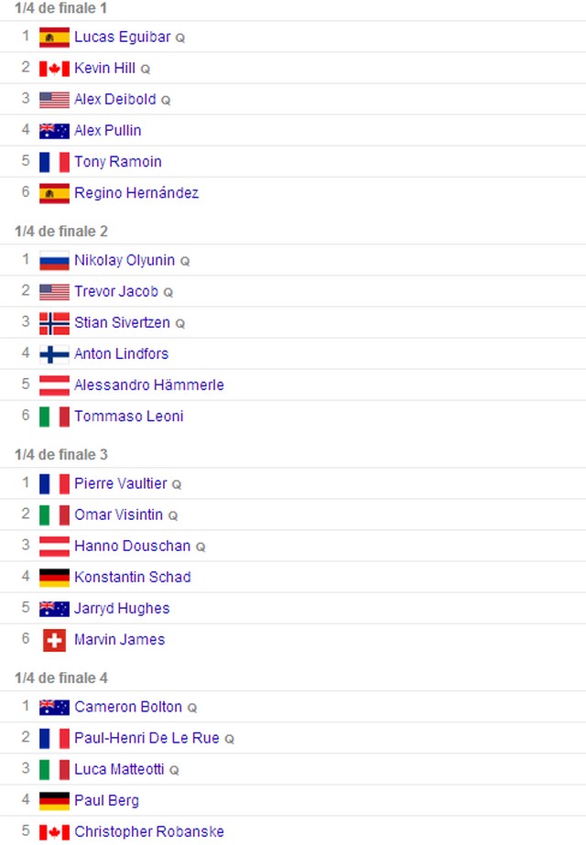The width and height of the screenshot is (586, 845).
Task: Click the Q qualified marker beside Luca Matteotti
Action: 174,771
